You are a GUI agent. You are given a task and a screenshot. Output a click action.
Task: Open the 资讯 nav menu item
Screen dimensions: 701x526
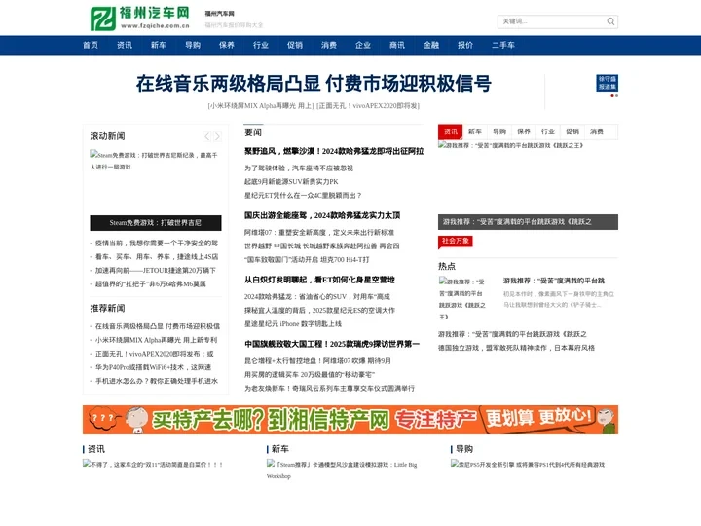(125, 45)
